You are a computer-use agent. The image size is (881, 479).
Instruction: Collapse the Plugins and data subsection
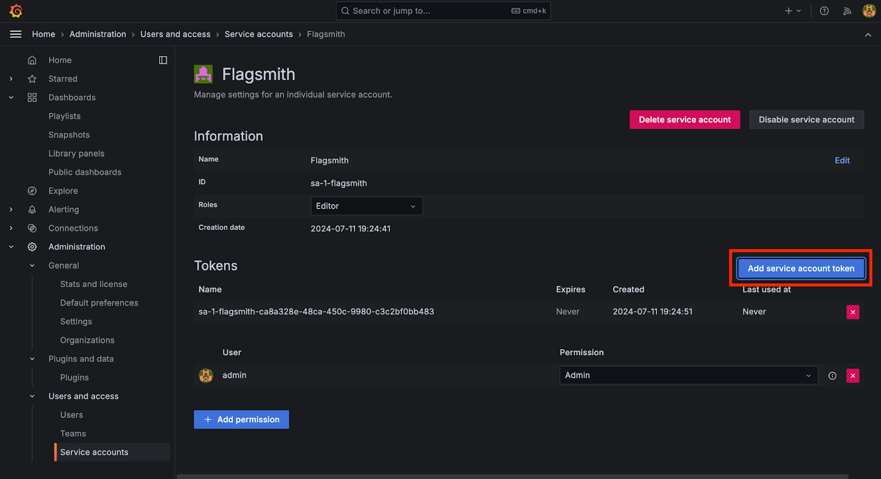tap(32, 359)
